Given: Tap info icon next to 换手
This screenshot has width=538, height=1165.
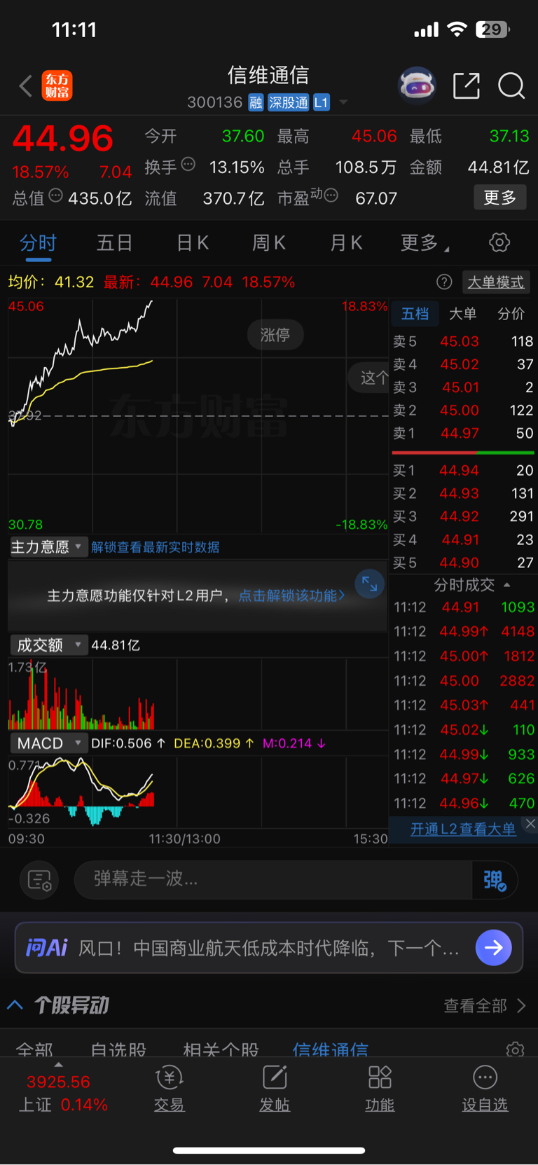Looking at the screenshot, I should pyautogui.click(x=188, y=165).
